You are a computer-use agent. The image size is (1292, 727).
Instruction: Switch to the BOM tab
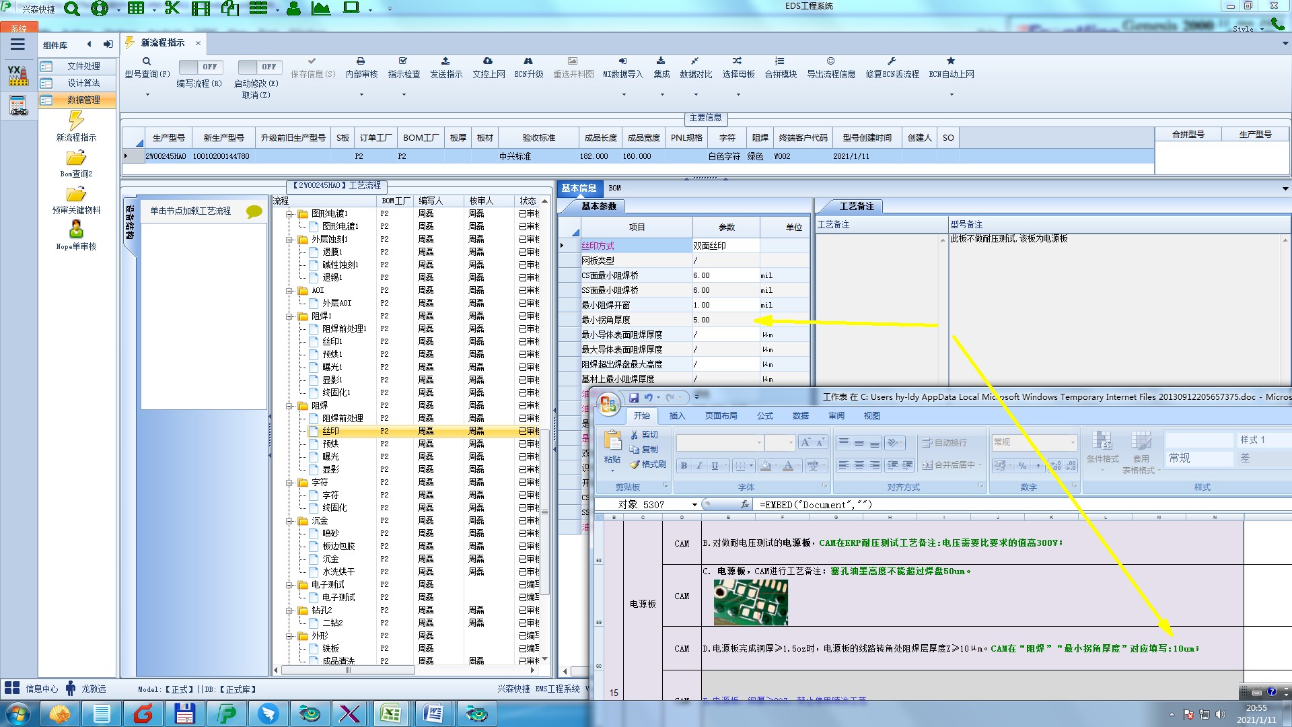614,188
